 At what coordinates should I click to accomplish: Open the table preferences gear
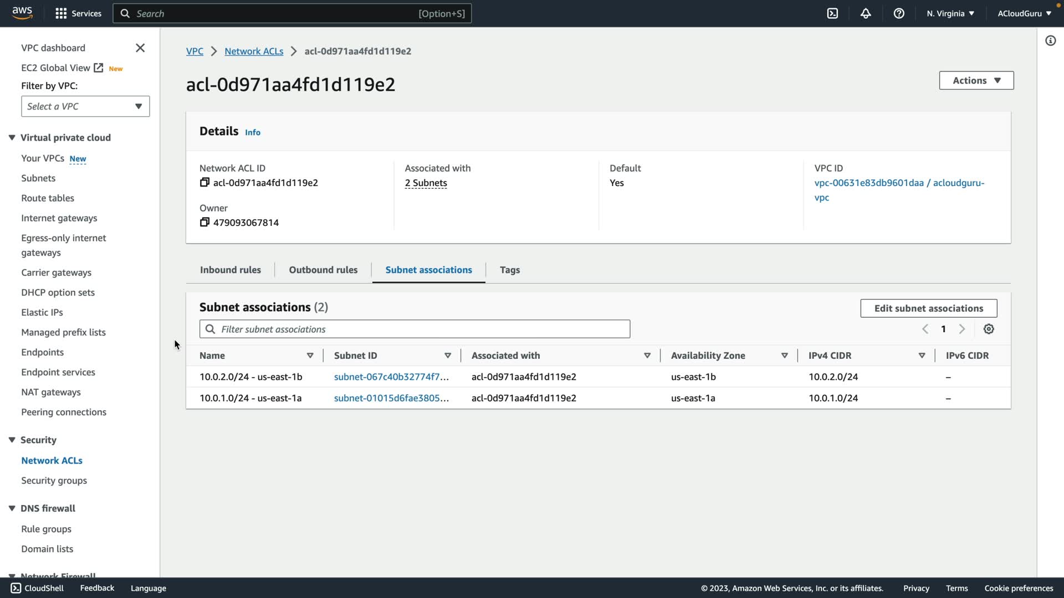[989, 329]
